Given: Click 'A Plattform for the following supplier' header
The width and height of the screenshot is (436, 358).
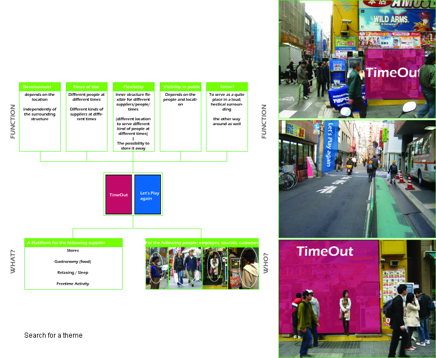Looking at the screenshot, I should [x=73, y=242].
